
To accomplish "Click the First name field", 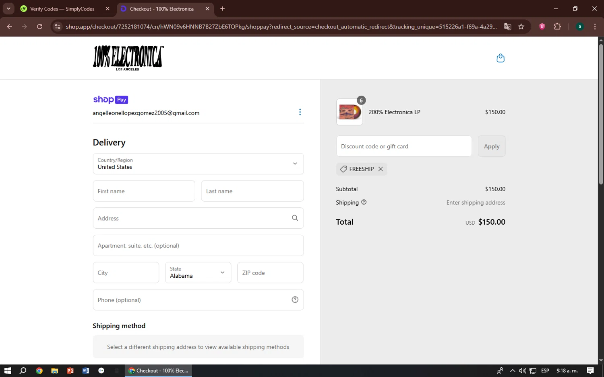I will point(144,191).
